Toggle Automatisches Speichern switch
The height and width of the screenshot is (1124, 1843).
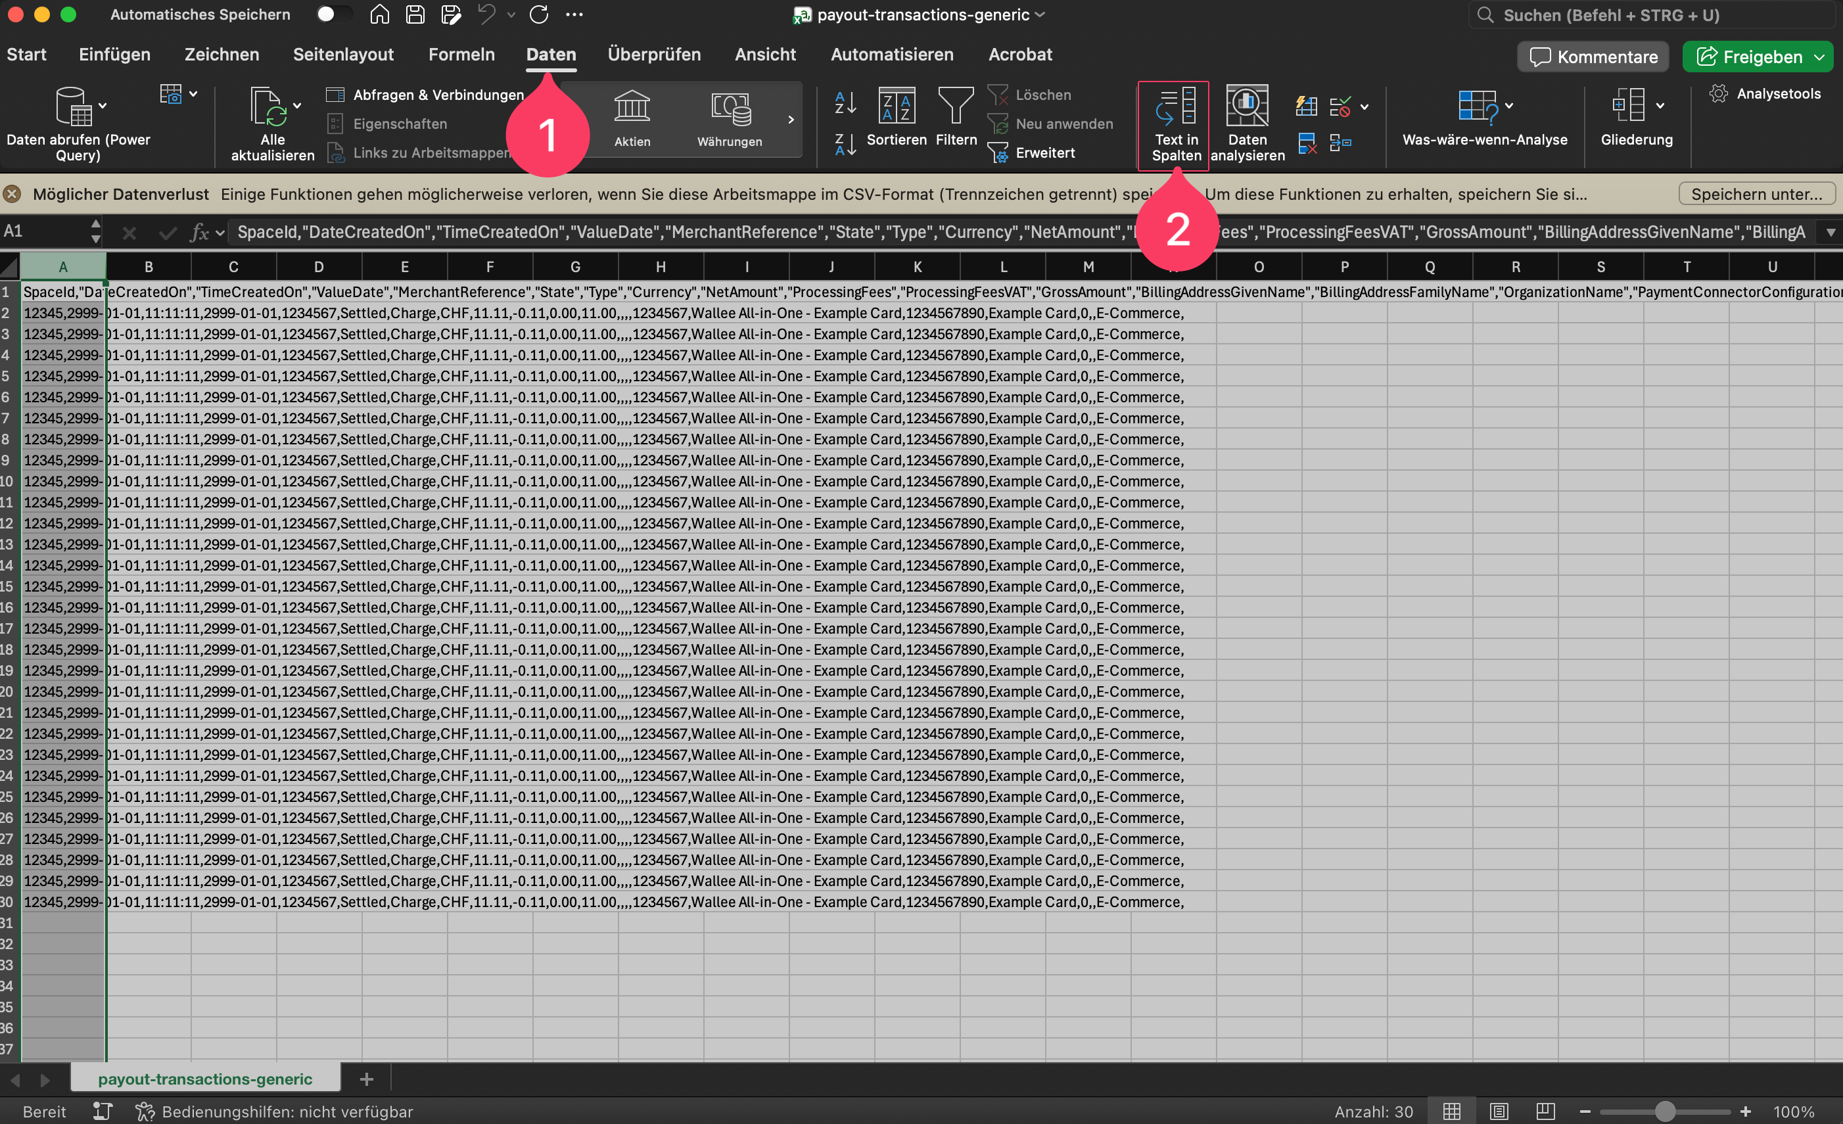pos(331,14)
